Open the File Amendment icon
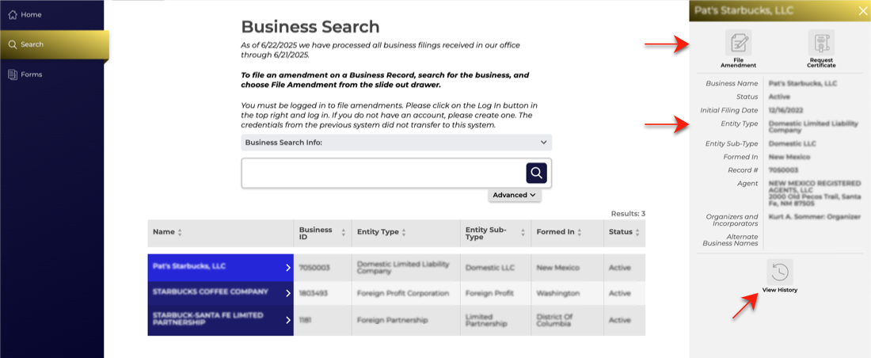This screenshot has height=358, width=871. pyautogui.click(x=738, y=43)
